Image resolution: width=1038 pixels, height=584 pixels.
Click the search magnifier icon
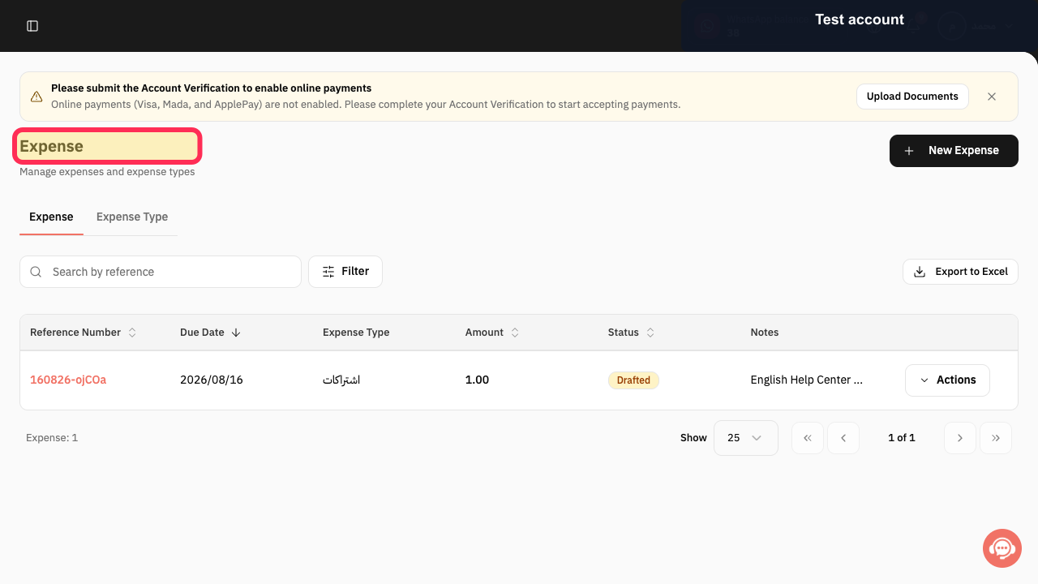36,272
